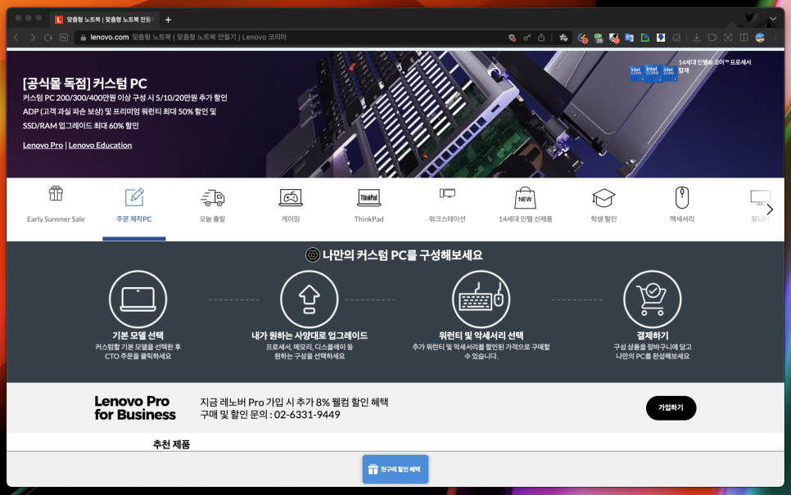Bookmark this page with the star icon

(x=563, y=38)
